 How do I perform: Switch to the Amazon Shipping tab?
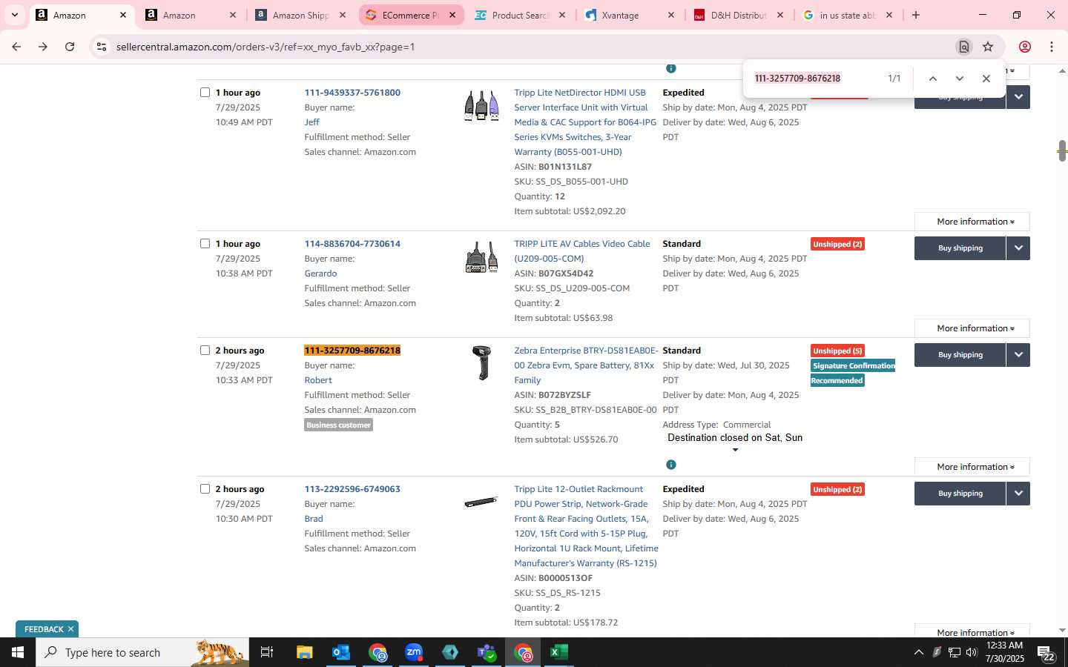[300, 15]
